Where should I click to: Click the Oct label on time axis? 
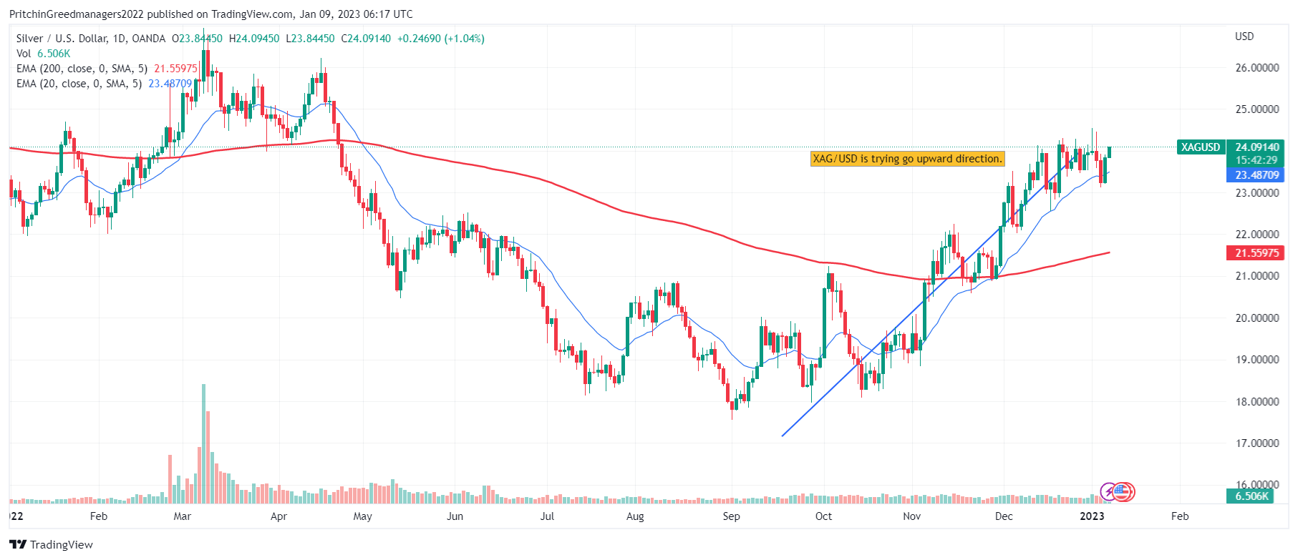(823, 516)
